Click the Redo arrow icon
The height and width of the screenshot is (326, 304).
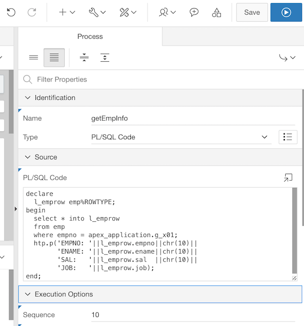[31, 13]
